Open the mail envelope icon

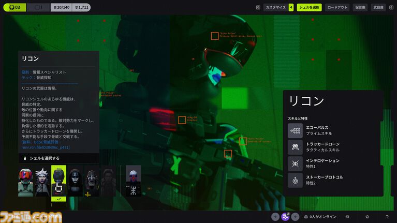[347, 217]
